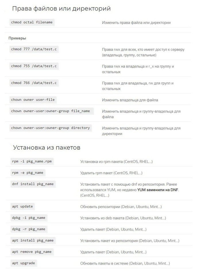Screen dimensions: 201x274
Task: Click the "dnf install pkg_name" snippet
Action: (x=33, y=184)
